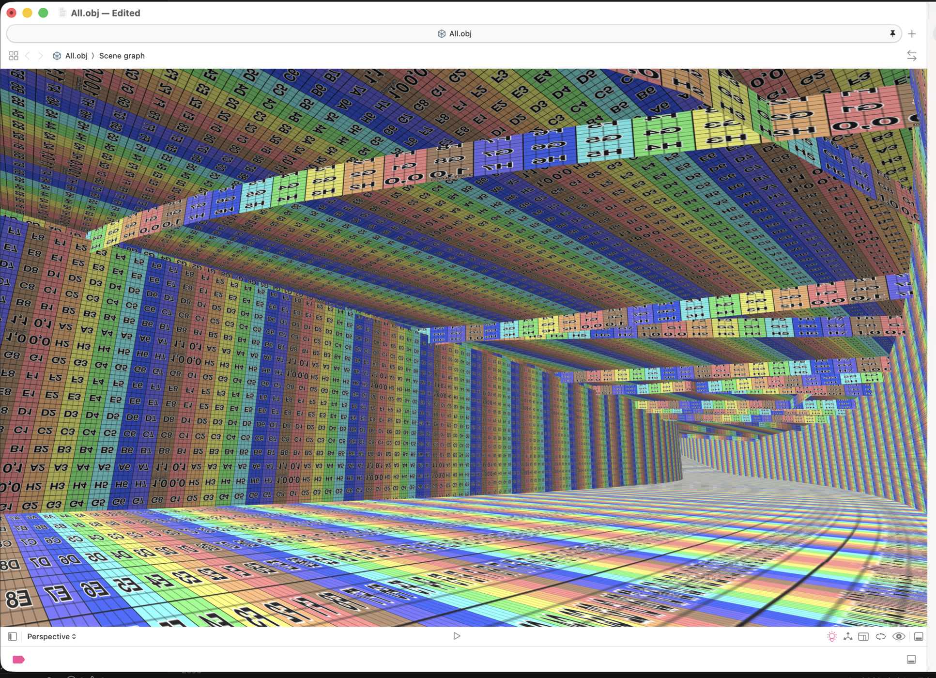
Task: Open the related items grid icon
Action: pyautogui.click(x=14, y=56)
